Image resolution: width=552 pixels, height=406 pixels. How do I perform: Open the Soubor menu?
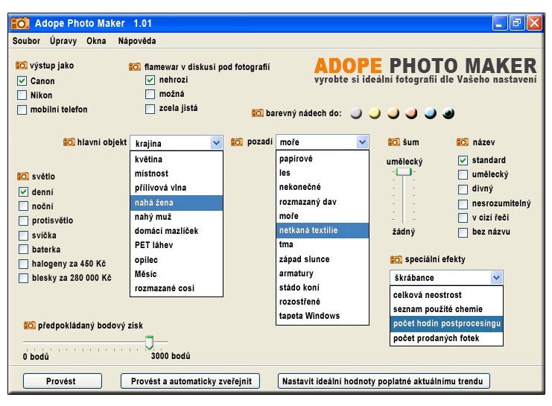[26, 41]
